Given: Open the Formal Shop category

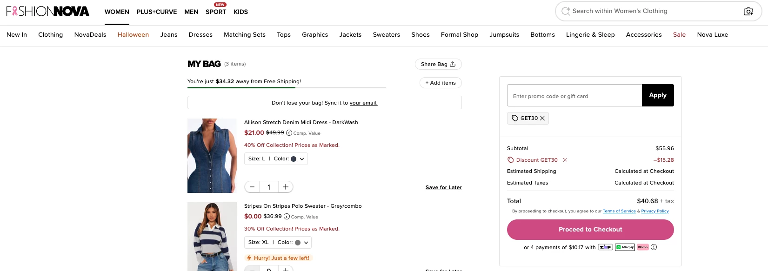Looking at the screenshot, I should pos(460,35).
